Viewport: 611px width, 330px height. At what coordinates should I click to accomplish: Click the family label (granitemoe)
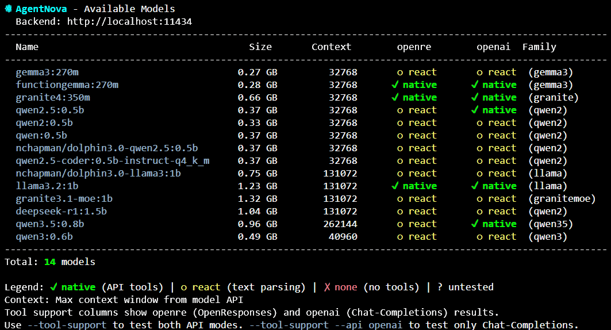pos(562,198)
